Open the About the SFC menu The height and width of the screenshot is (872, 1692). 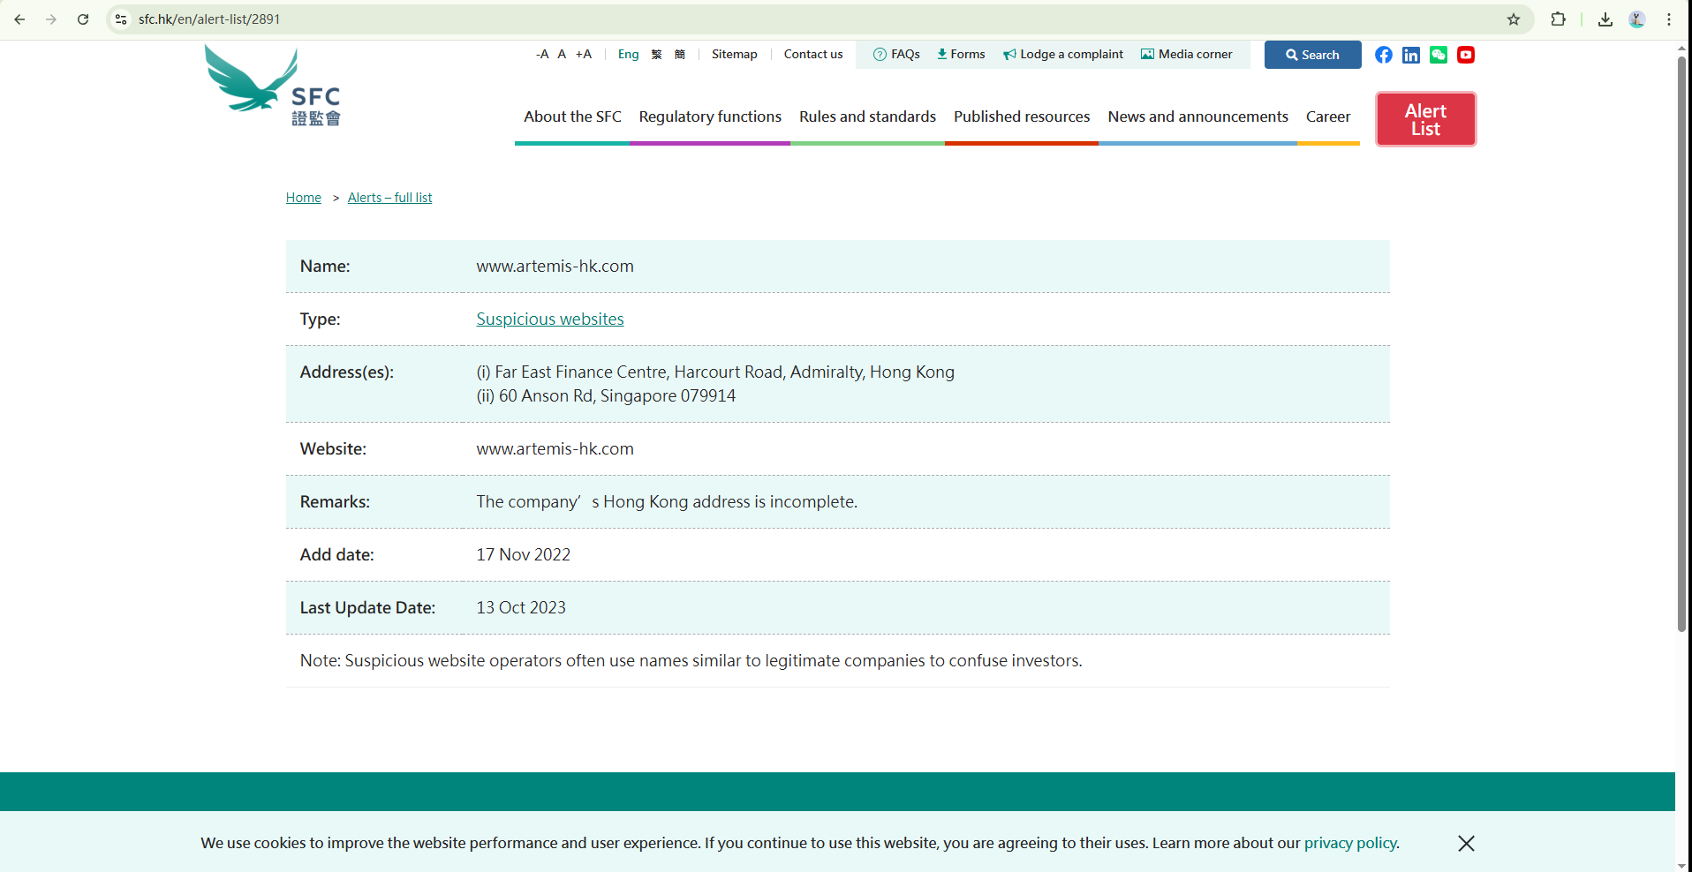click(572, 117)
